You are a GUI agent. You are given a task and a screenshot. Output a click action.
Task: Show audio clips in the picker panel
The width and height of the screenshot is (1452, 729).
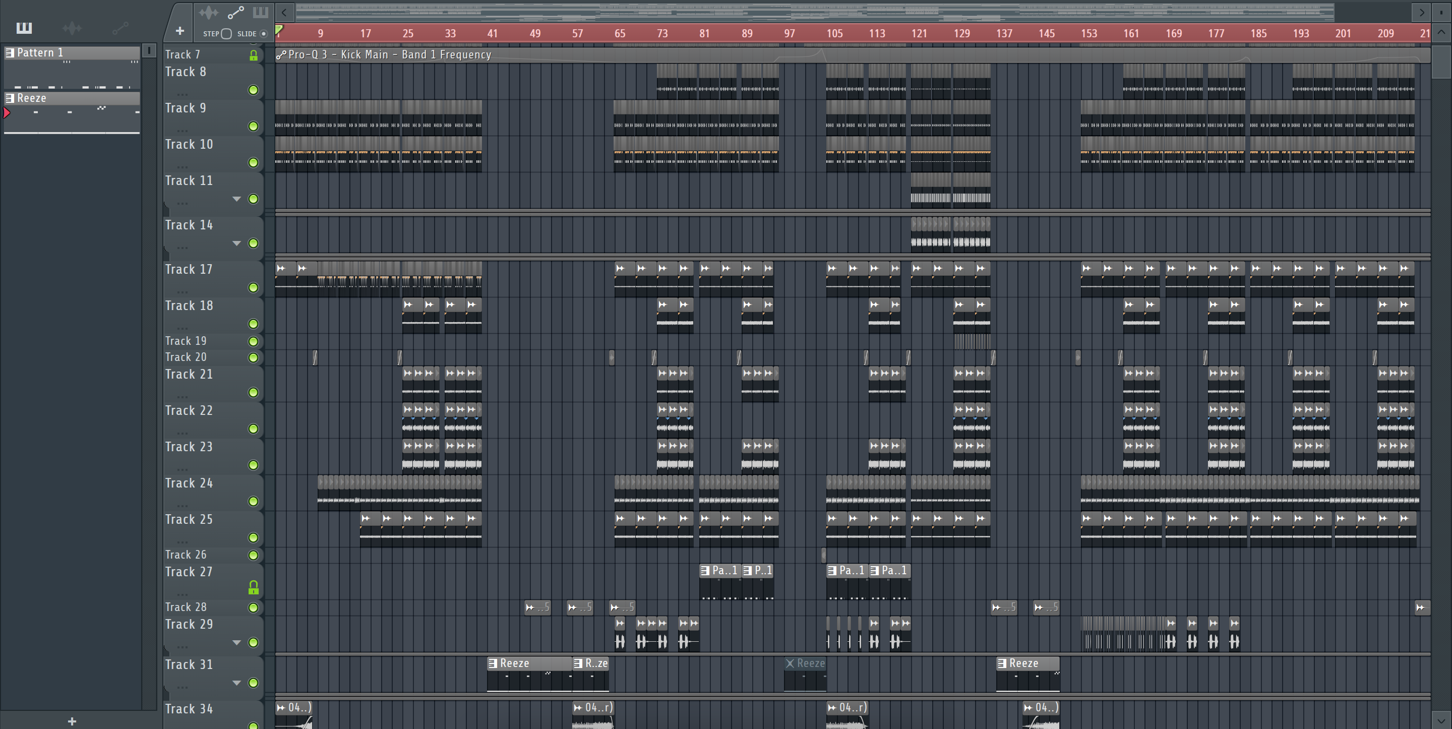(x=72, y=28)
